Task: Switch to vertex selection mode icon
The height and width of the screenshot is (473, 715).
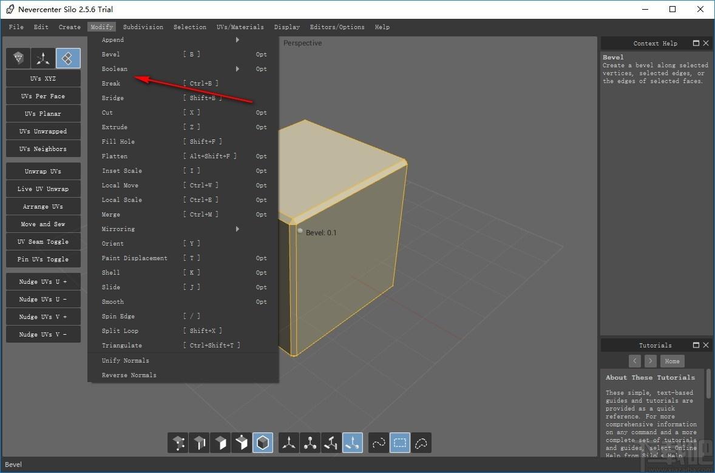Action: 178,443
